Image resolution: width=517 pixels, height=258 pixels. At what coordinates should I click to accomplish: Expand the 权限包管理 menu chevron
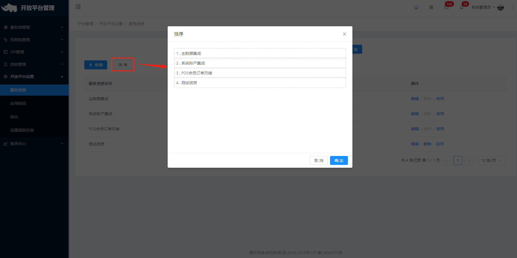(62, 40)
